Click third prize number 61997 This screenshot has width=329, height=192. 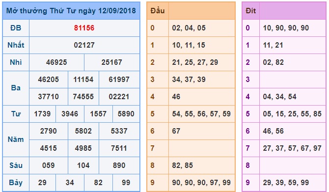click(119, 80)
